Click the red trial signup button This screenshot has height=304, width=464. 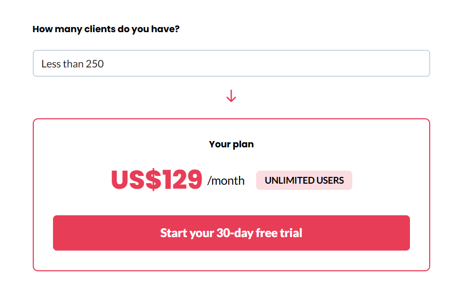[231, 233]
